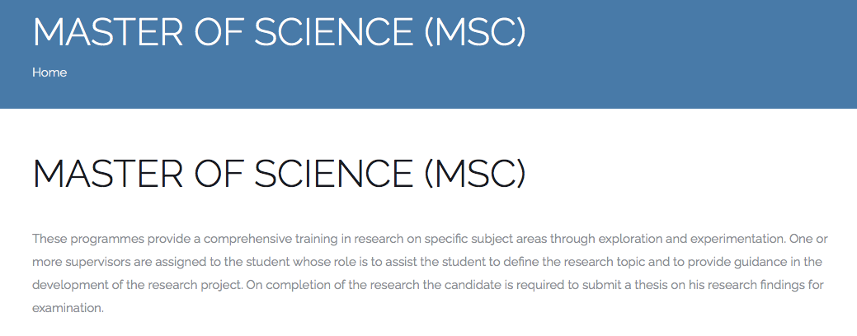857x336 pixels.
Task: Click the word 'examination.' ending the paragraph
Action: point(68,308)
